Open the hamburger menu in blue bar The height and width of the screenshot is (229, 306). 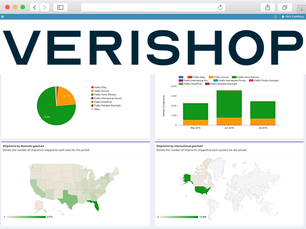pyautogui.click(x=2, y=16)
